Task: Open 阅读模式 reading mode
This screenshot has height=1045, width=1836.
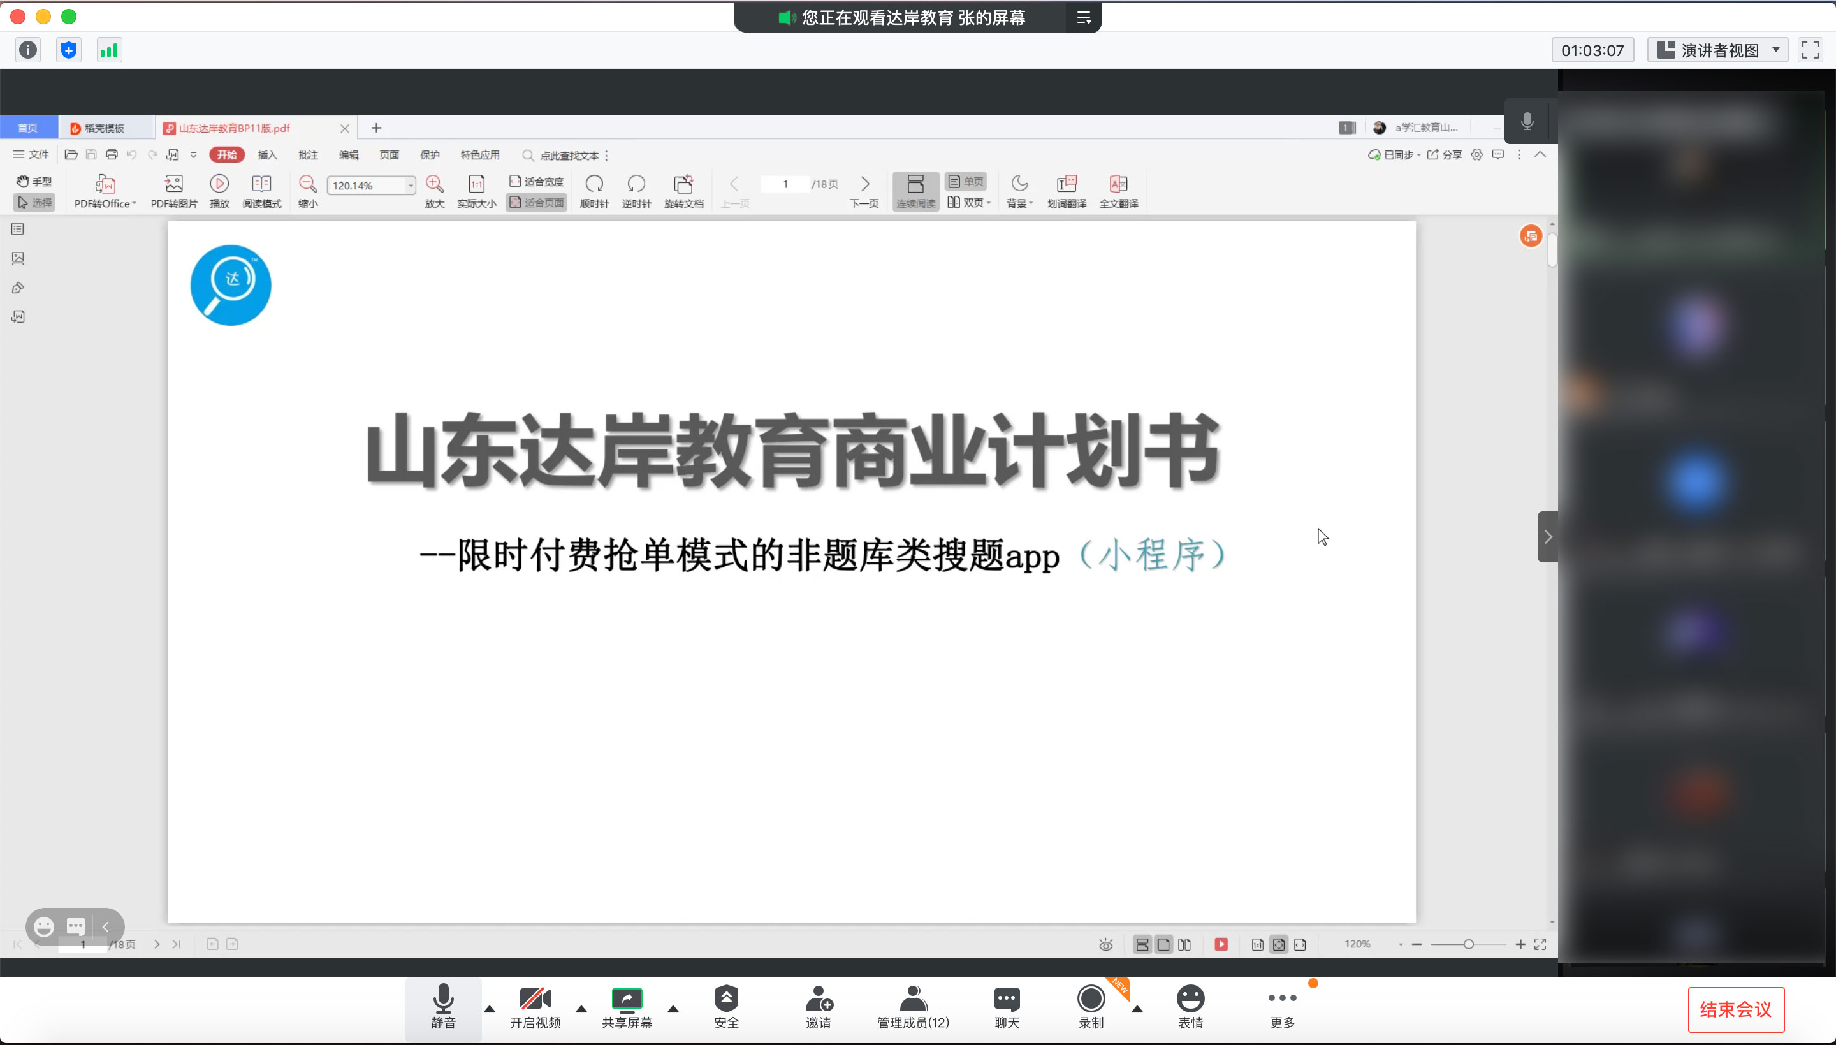Action: [x=261, y=184]
